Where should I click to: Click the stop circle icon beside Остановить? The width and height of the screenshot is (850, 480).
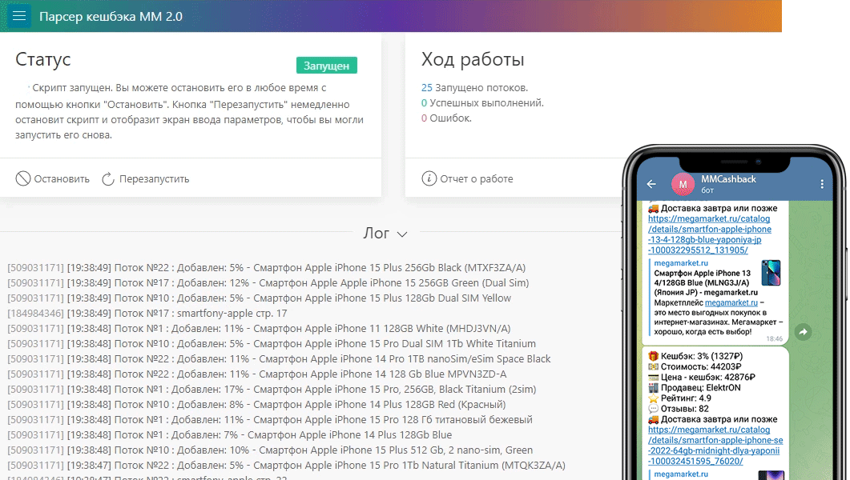click(x=22, y=178)
